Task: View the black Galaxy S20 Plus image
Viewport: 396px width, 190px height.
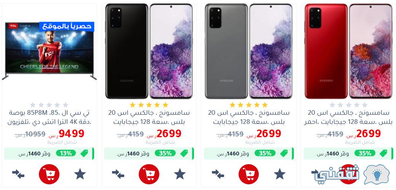Action: (149, 51)
